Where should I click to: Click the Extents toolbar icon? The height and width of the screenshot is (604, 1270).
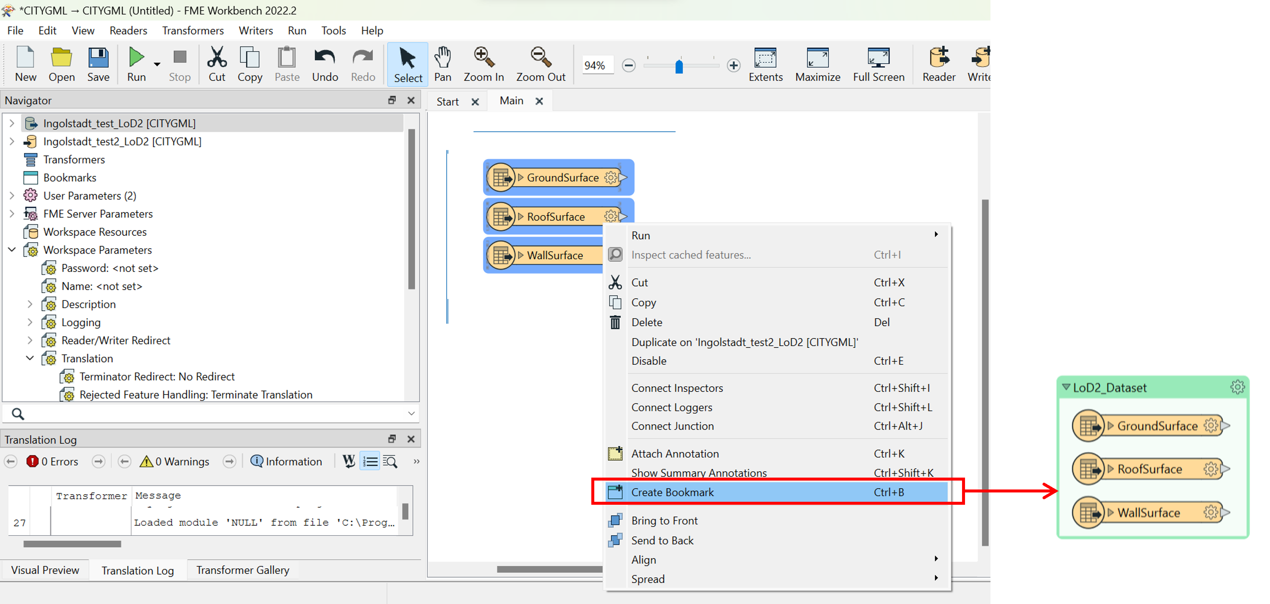click(x=765, y=64)
